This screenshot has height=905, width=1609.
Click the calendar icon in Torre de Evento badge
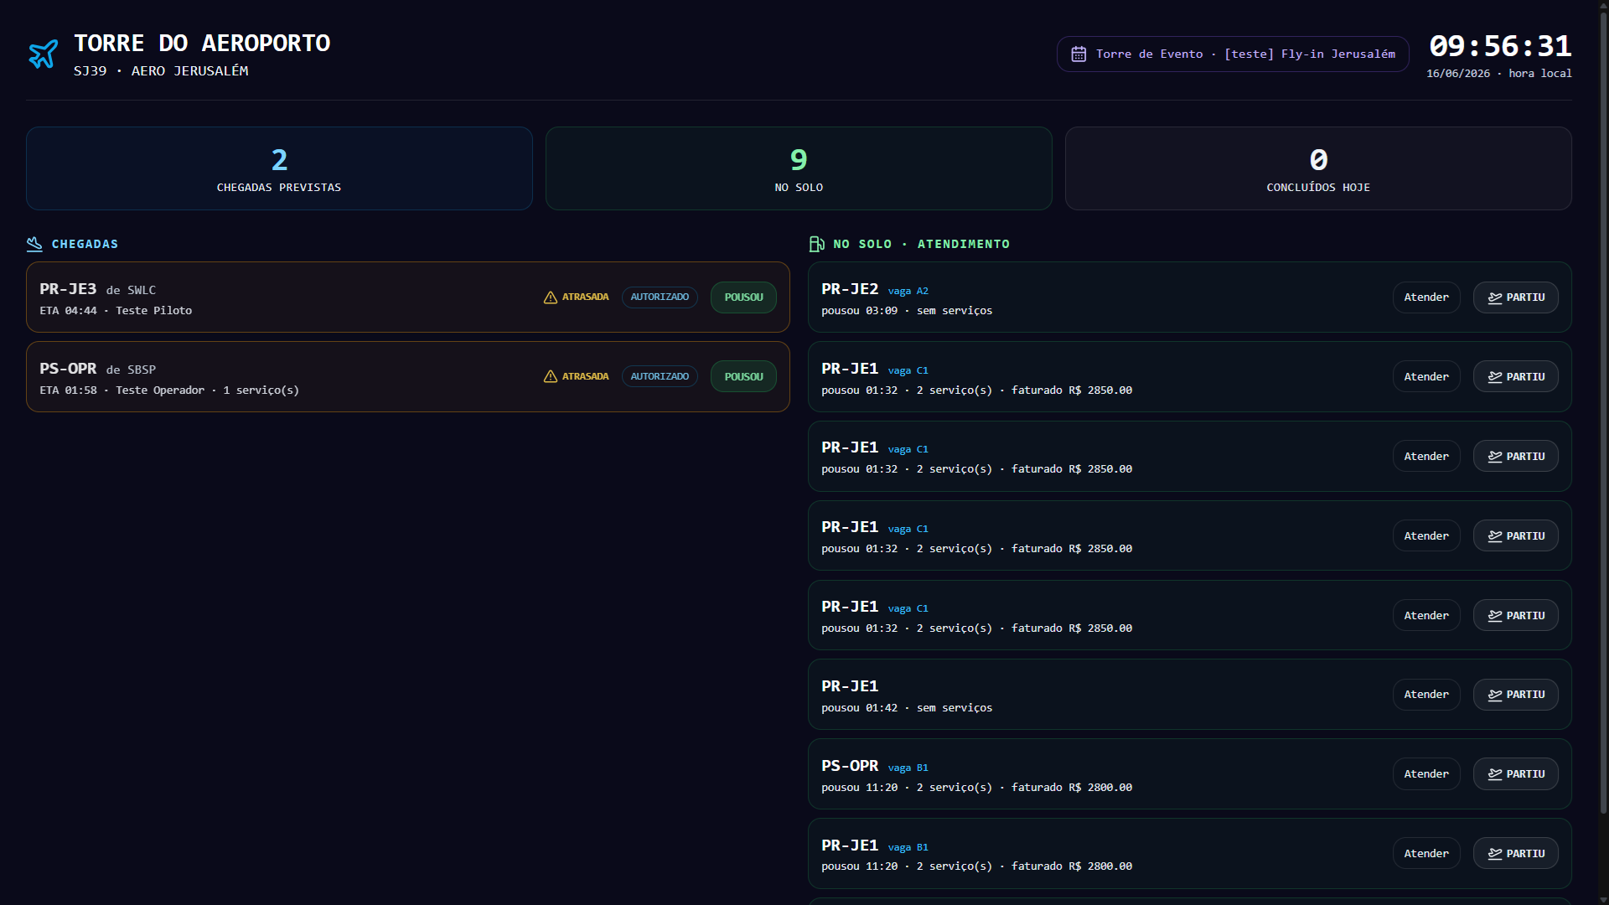pos(1079,54)
